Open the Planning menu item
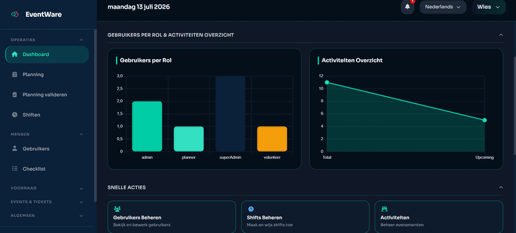This screenshot has width=516, height=233. point(47,74)
